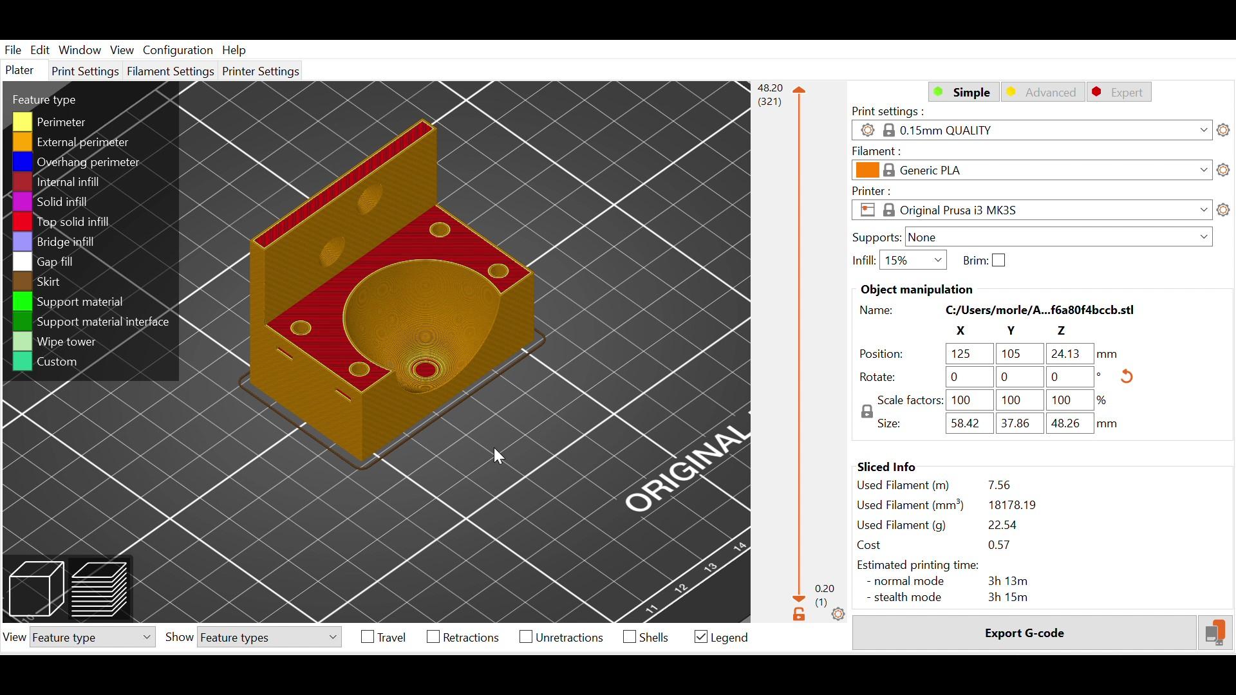1236x695 pixels.
Task: Toggle the Travel paths checkbox
Action: point(367,636)
